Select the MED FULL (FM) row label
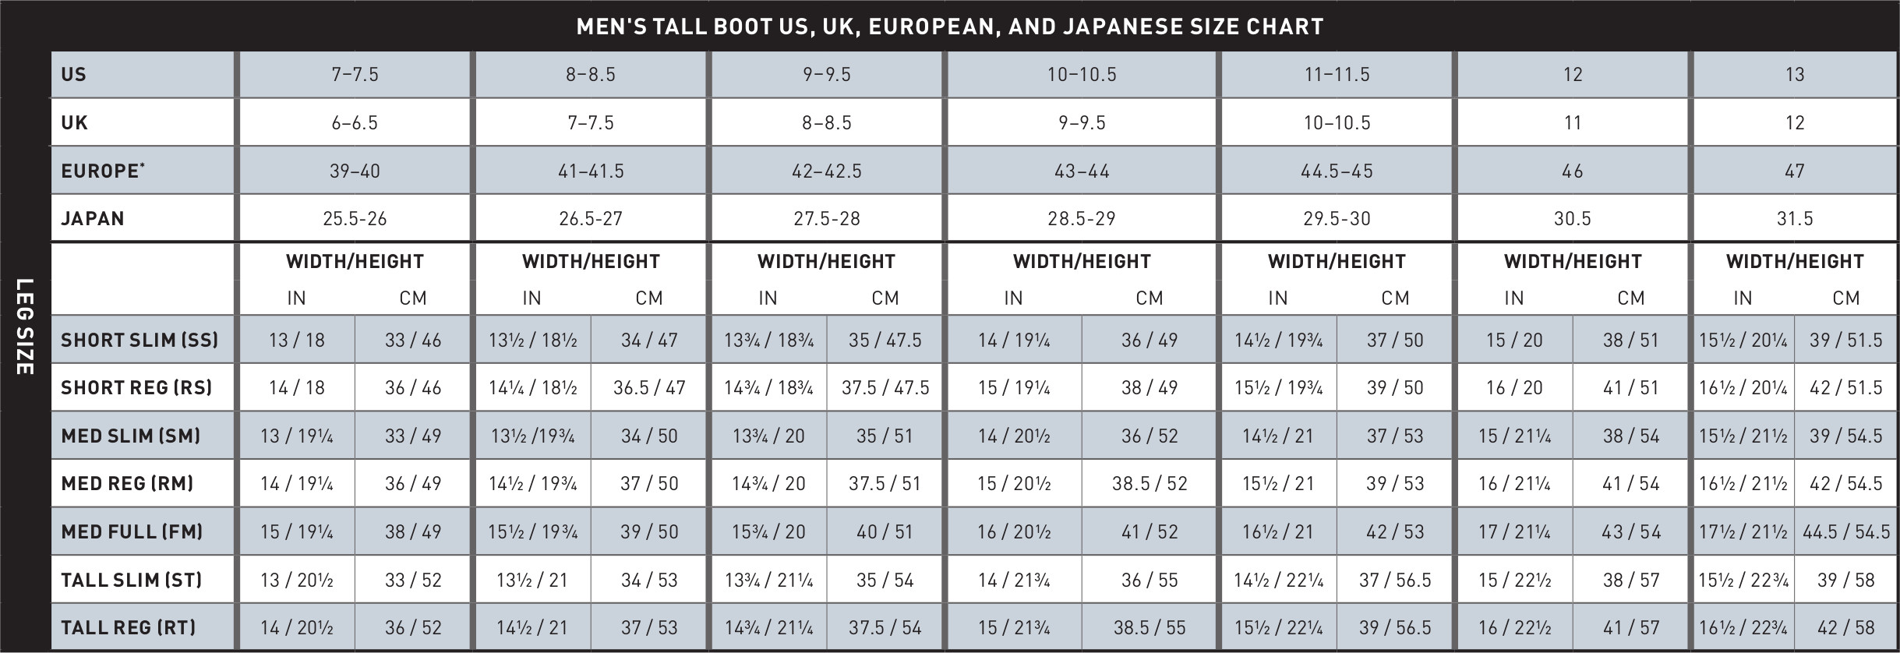 132,531
